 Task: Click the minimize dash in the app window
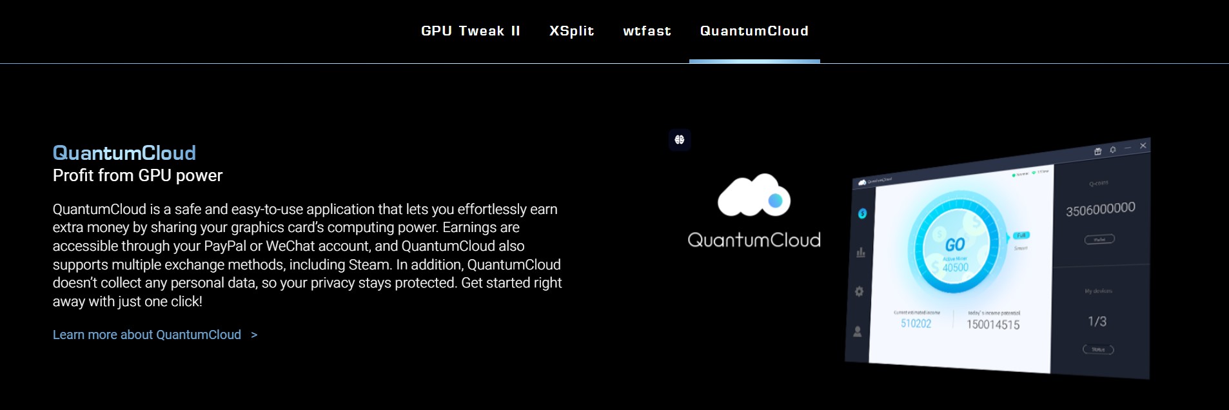[1128, 148]
